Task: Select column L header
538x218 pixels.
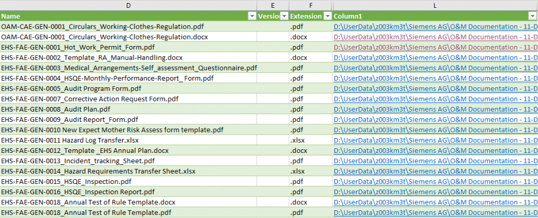Action: (435, 5)
